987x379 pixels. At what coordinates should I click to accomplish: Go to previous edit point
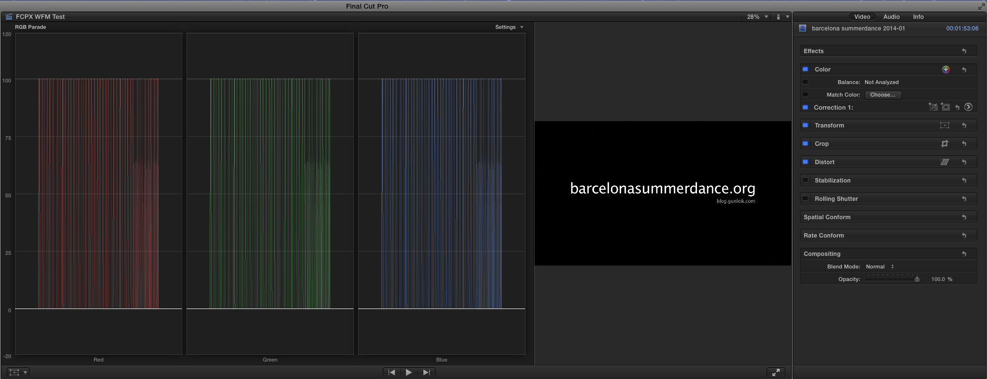[392, 372]
